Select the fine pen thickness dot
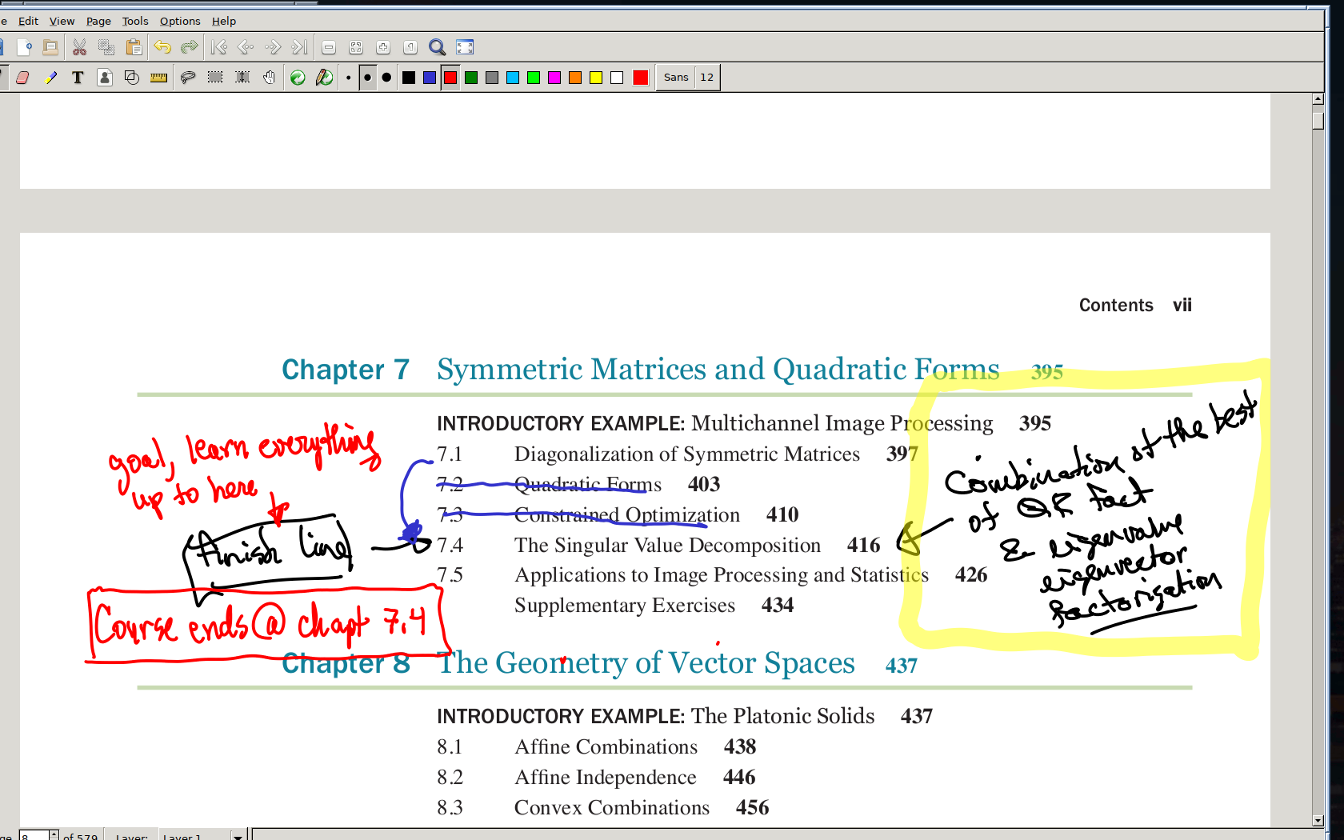The width and height of the screenshot is (1344, 840). (349, 78)
